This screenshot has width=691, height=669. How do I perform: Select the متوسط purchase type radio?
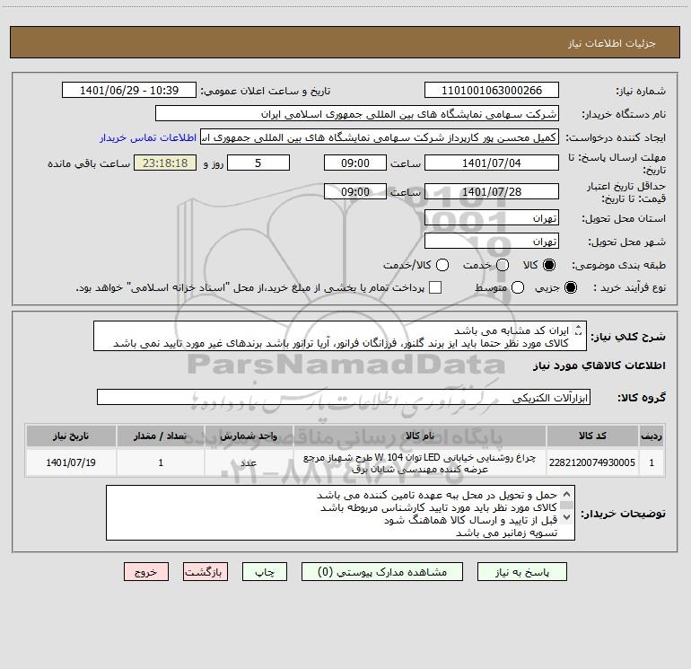click(518, 287)
